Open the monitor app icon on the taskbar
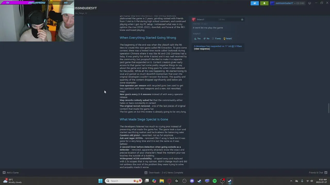Screen dimensions: 330x185 [x=207, y=181]
